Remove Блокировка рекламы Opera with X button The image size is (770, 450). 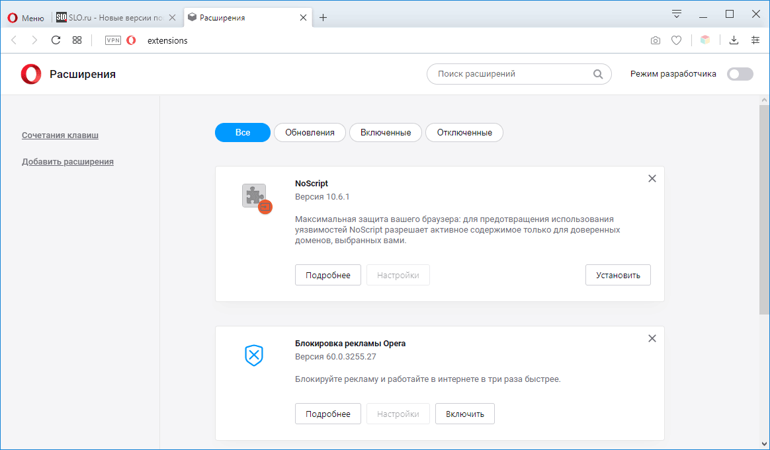tap(652, 338)
